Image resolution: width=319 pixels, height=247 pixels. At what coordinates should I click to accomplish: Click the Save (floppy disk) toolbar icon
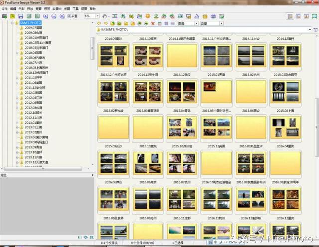tap(21, 16)
